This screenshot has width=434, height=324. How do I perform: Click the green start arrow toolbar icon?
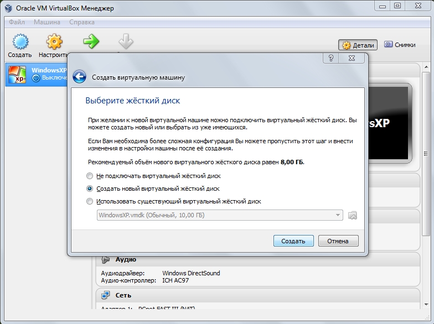[91, 41]
